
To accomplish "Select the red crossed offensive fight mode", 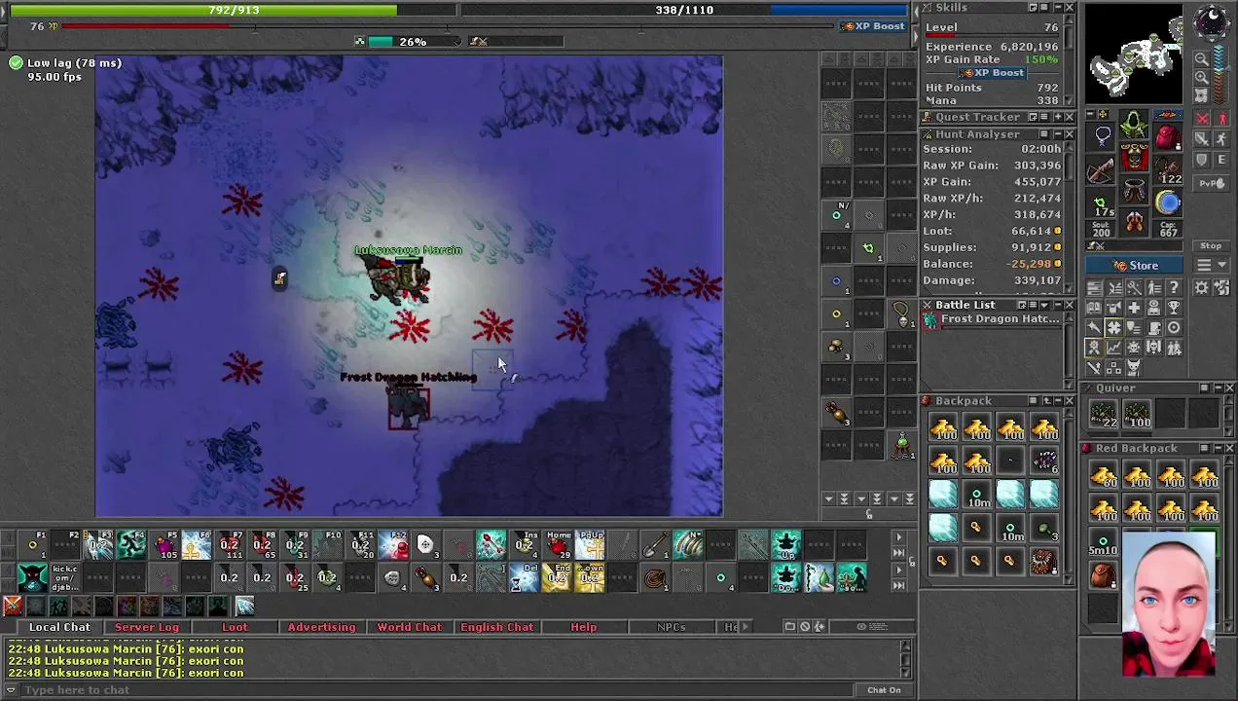I will coord(1201,118).
